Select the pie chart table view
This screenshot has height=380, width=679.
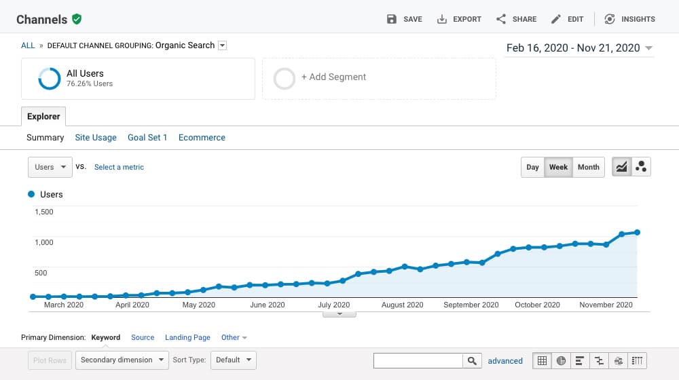pos(562,360)
